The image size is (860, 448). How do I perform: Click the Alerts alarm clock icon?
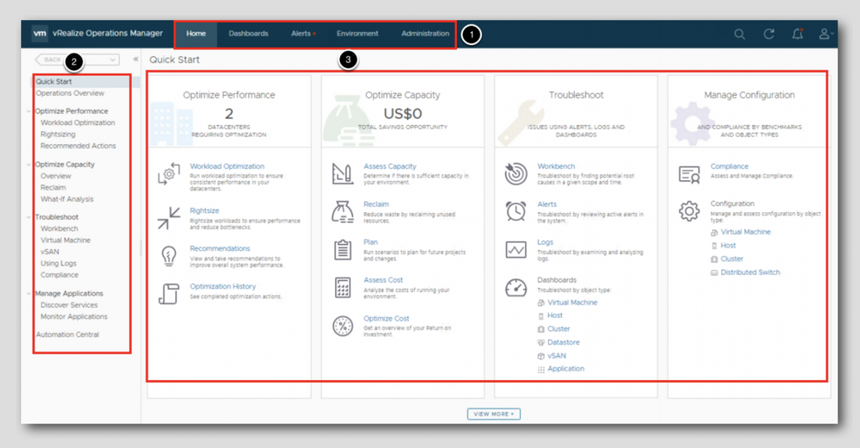(516, 211)
